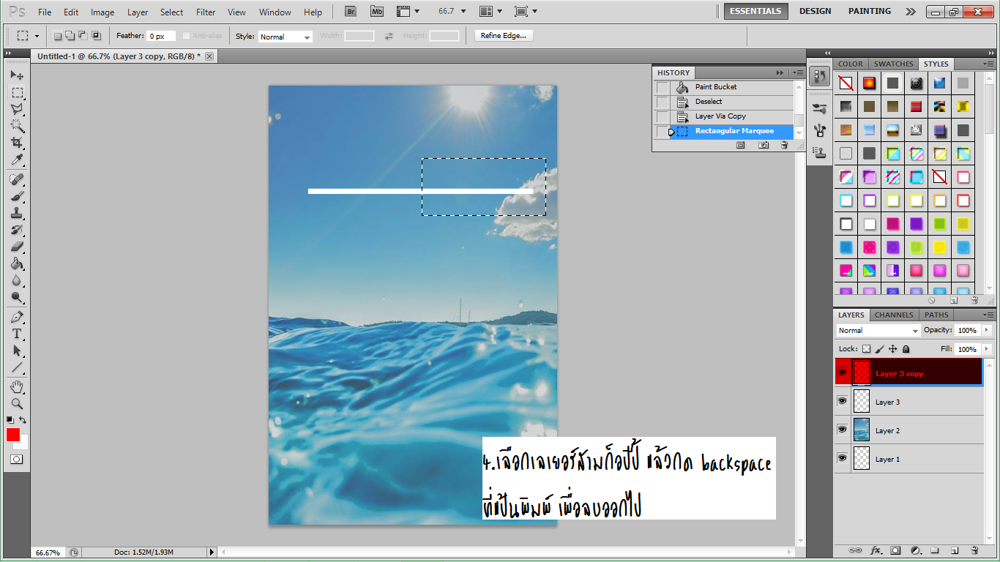Click Intersect with selection option icon
Viewport: 1000px width, 562px height.
point(96,36)
